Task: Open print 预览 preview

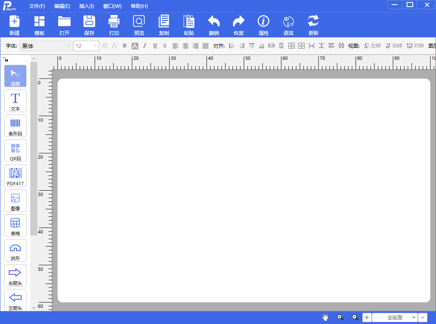Action: (139, 25)
